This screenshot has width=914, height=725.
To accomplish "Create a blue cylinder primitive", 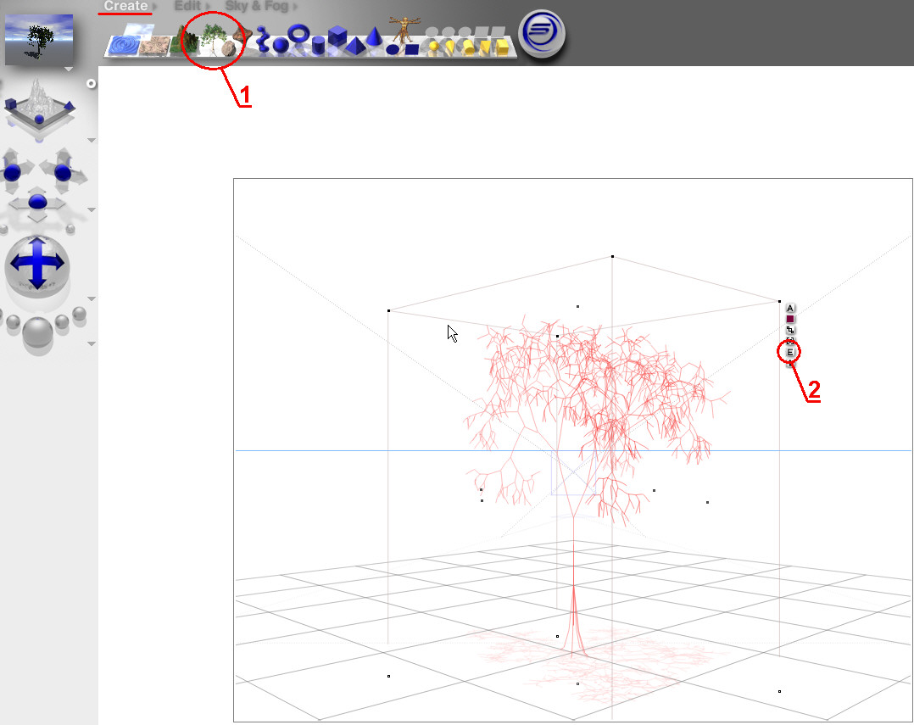I will click(318, 46).
